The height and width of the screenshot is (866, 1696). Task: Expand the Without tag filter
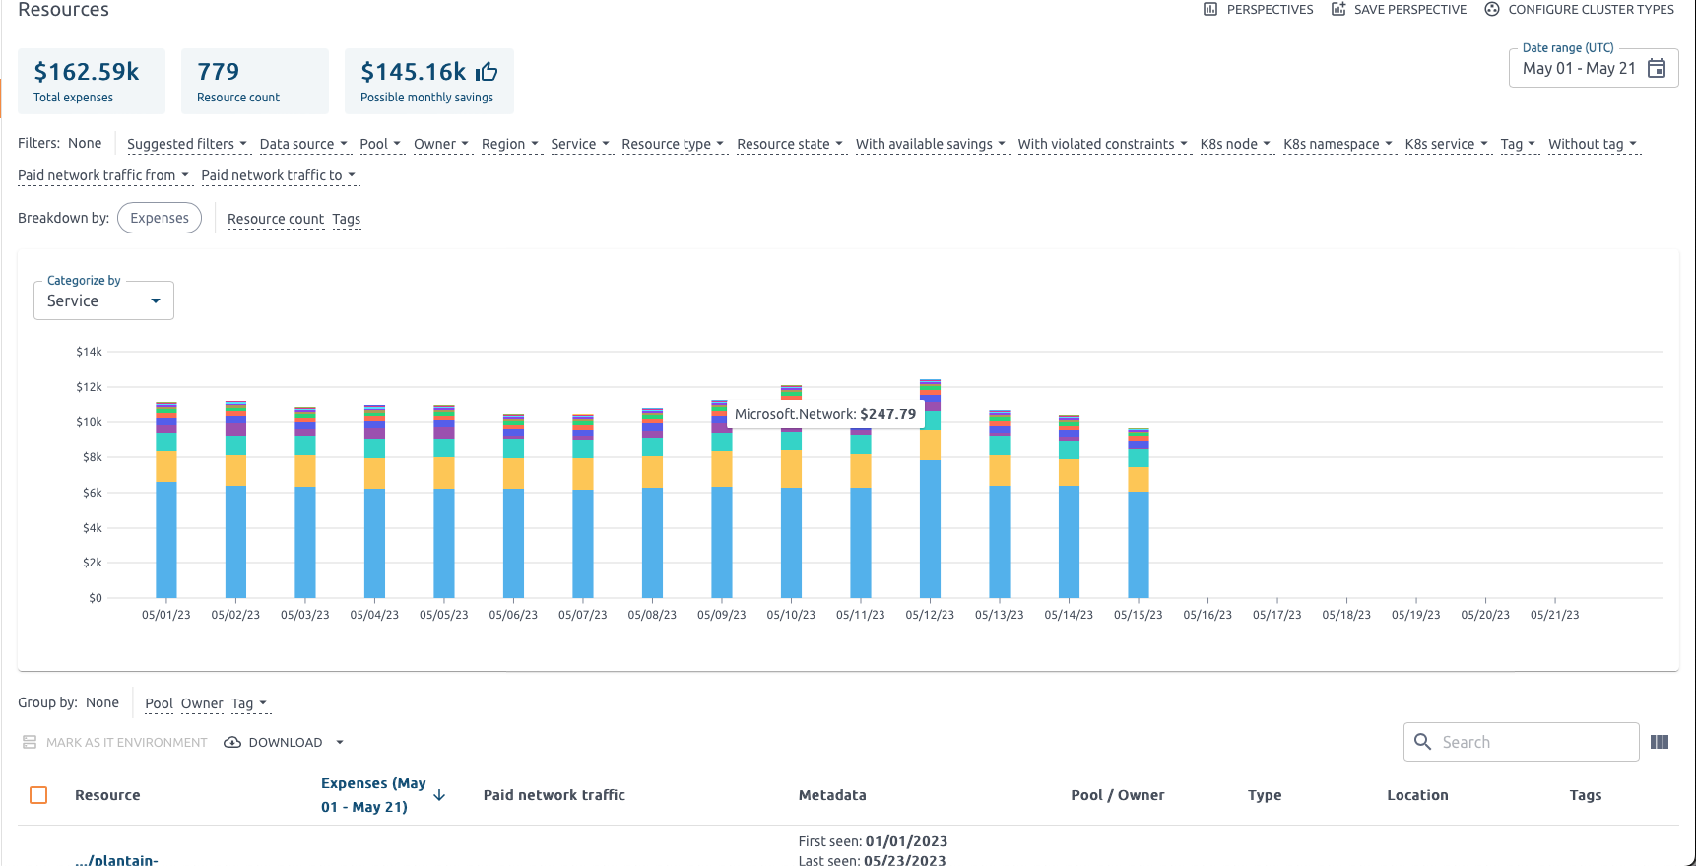(1593, 144)
